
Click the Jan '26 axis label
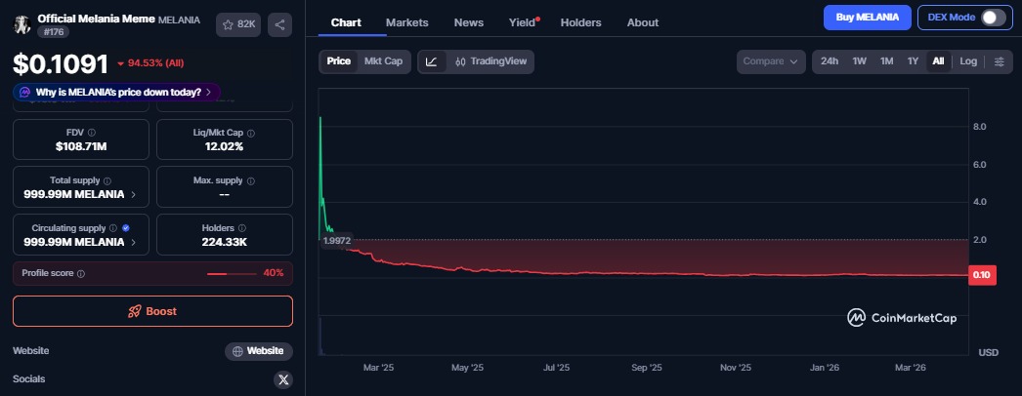point(826,368)
